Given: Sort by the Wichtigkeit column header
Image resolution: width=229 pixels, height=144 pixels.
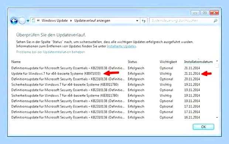Looking at the screenshot, I should pos(168,62).
